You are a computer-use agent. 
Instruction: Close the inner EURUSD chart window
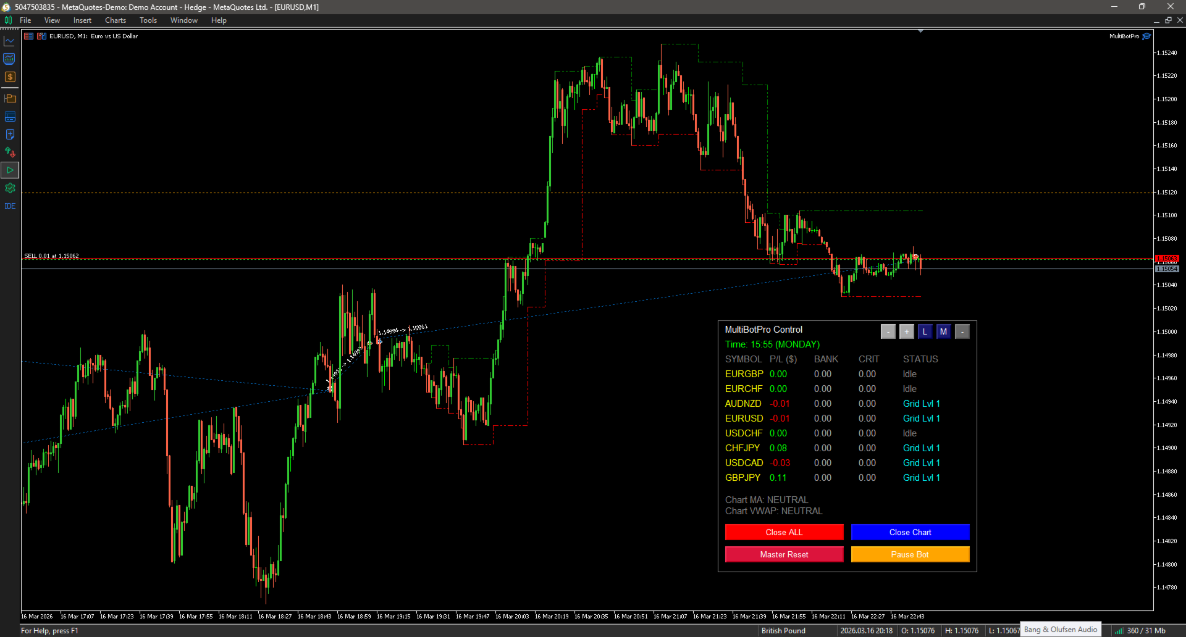tap(1180, 20)
